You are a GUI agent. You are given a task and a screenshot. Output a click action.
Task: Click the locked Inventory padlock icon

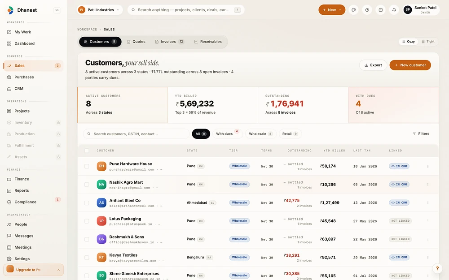pos(58,123)
